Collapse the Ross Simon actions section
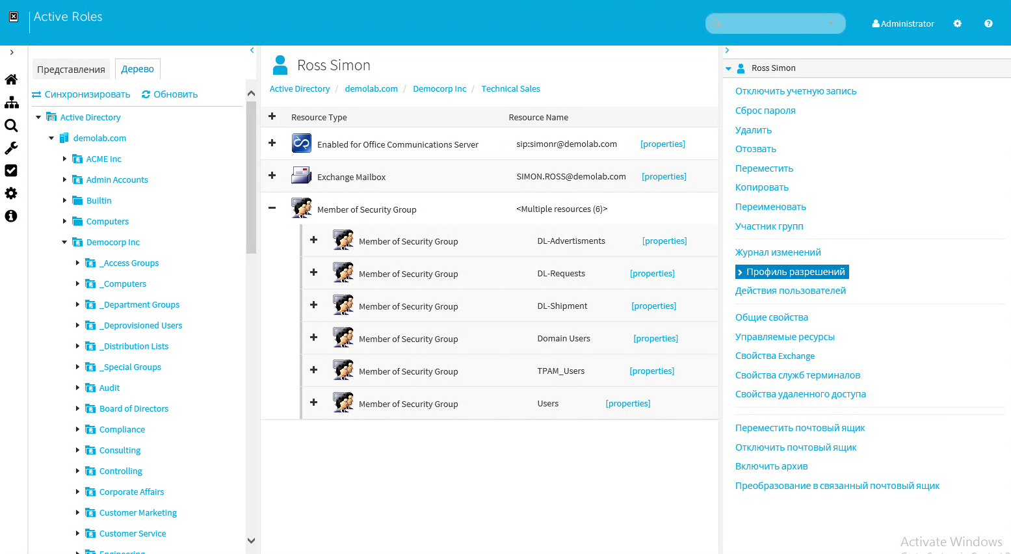The image size is (1011, 554). [728, 68]
